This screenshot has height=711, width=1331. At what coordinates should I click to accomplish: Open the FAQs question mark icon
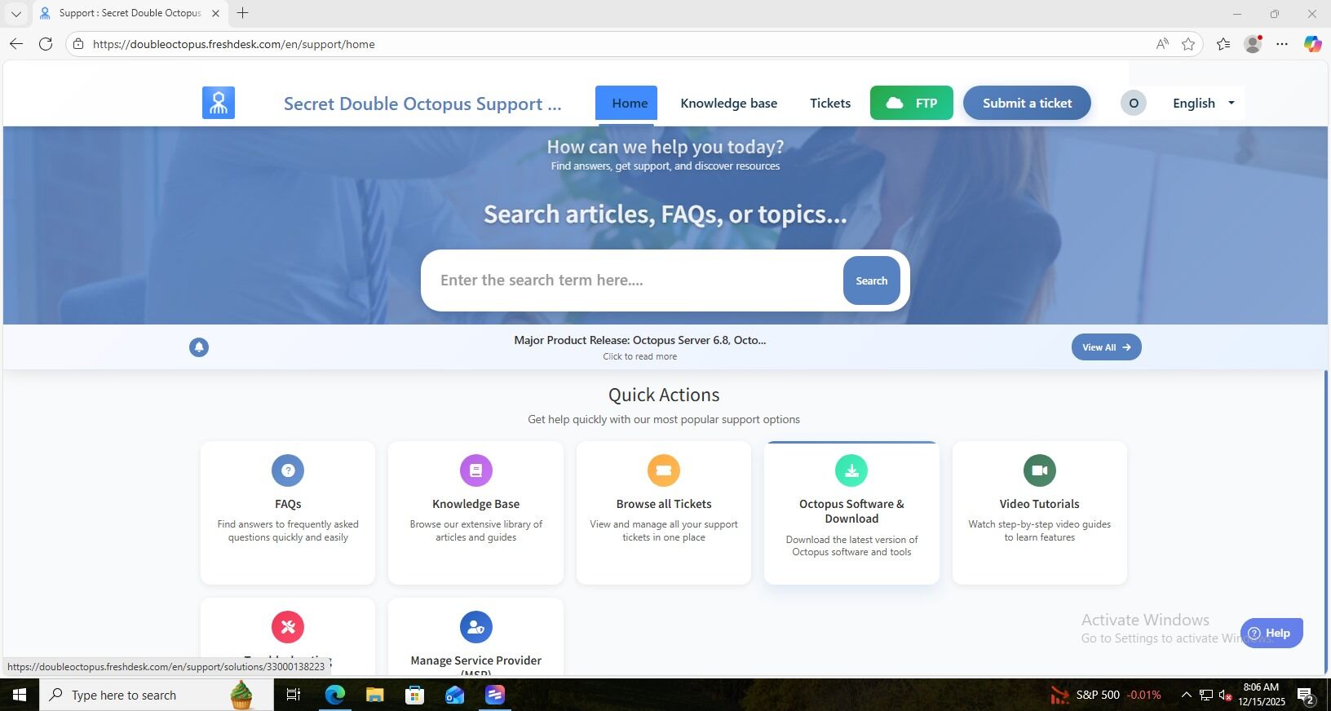pos(288,470)
